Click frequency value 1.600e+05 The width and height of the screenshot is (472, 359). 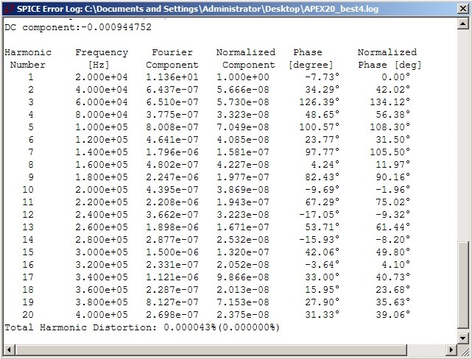coord(102,165)
